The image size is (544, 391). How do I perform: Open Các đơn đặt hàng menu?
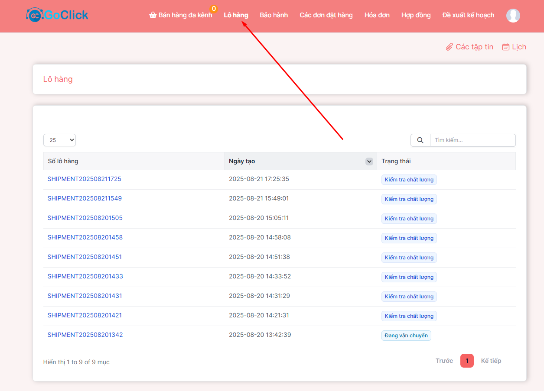tap(326, 15)
